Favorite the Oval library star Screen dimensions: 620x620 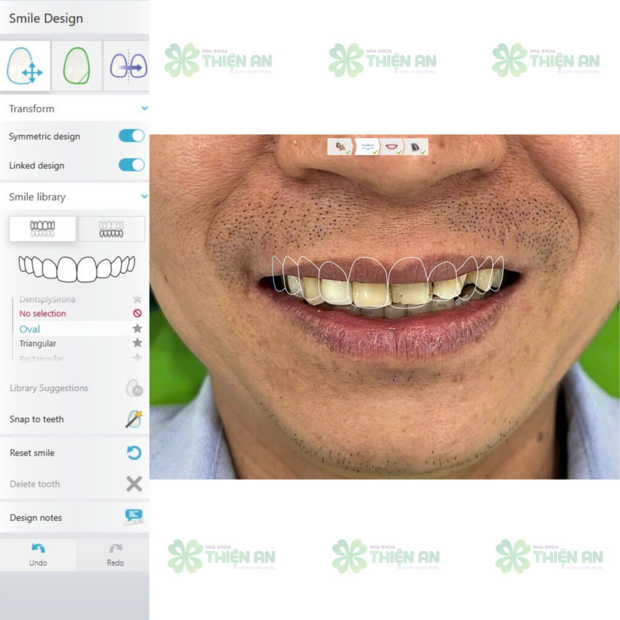(137, 329)
